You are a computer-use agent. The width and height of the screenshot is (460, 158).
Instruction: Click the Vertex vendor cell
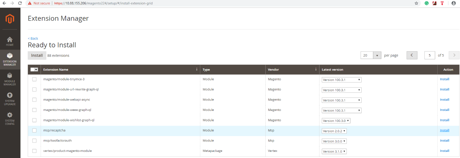272,151
